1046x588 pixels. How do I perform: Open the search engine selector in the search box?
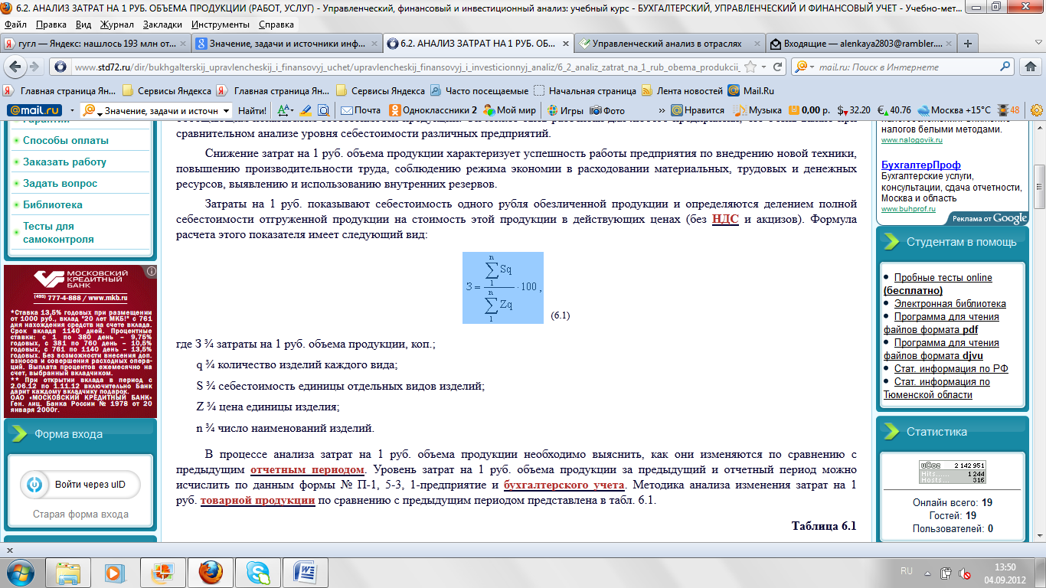805,67
